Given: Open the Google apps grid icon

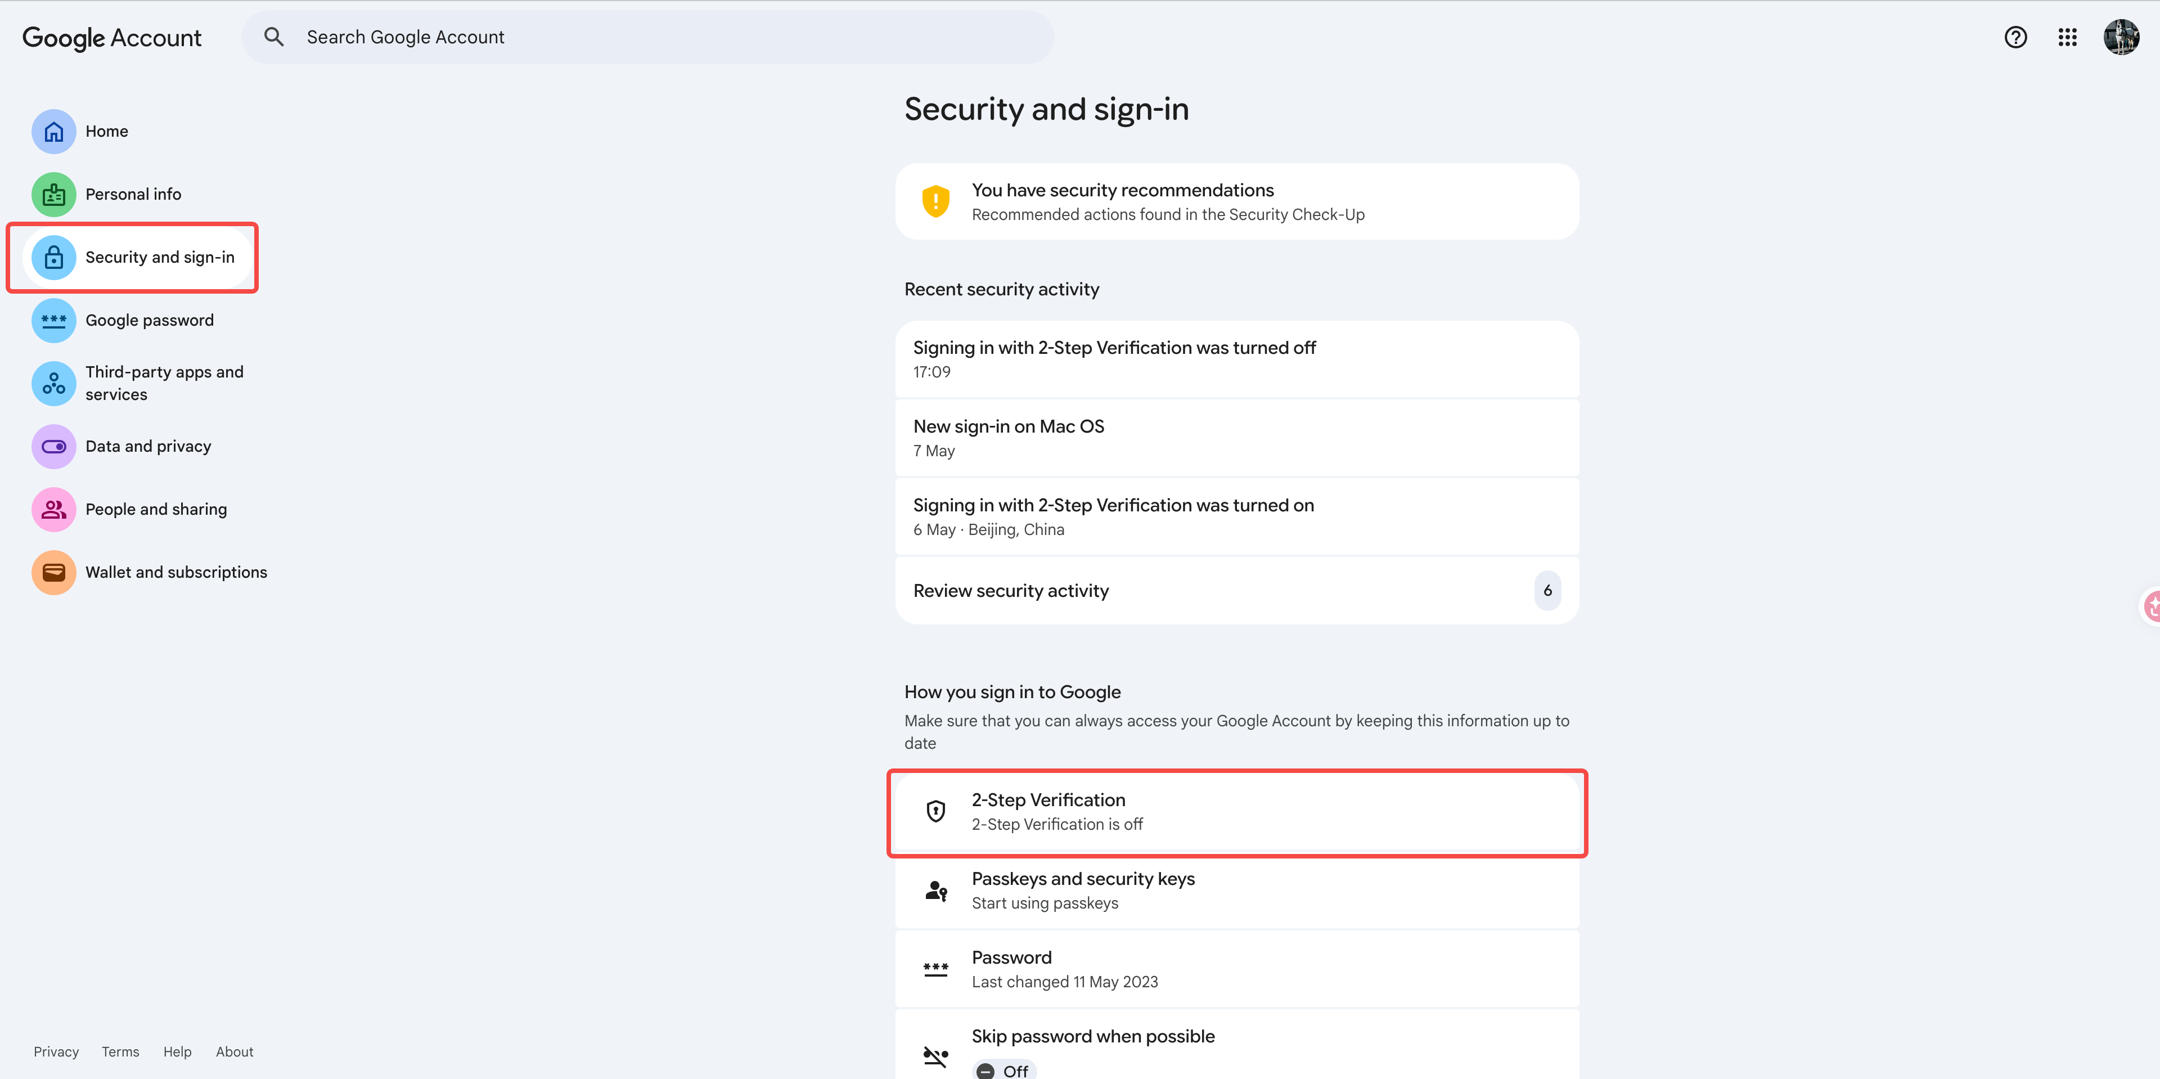Looking at the screenshot, I should click(2067, 37).
